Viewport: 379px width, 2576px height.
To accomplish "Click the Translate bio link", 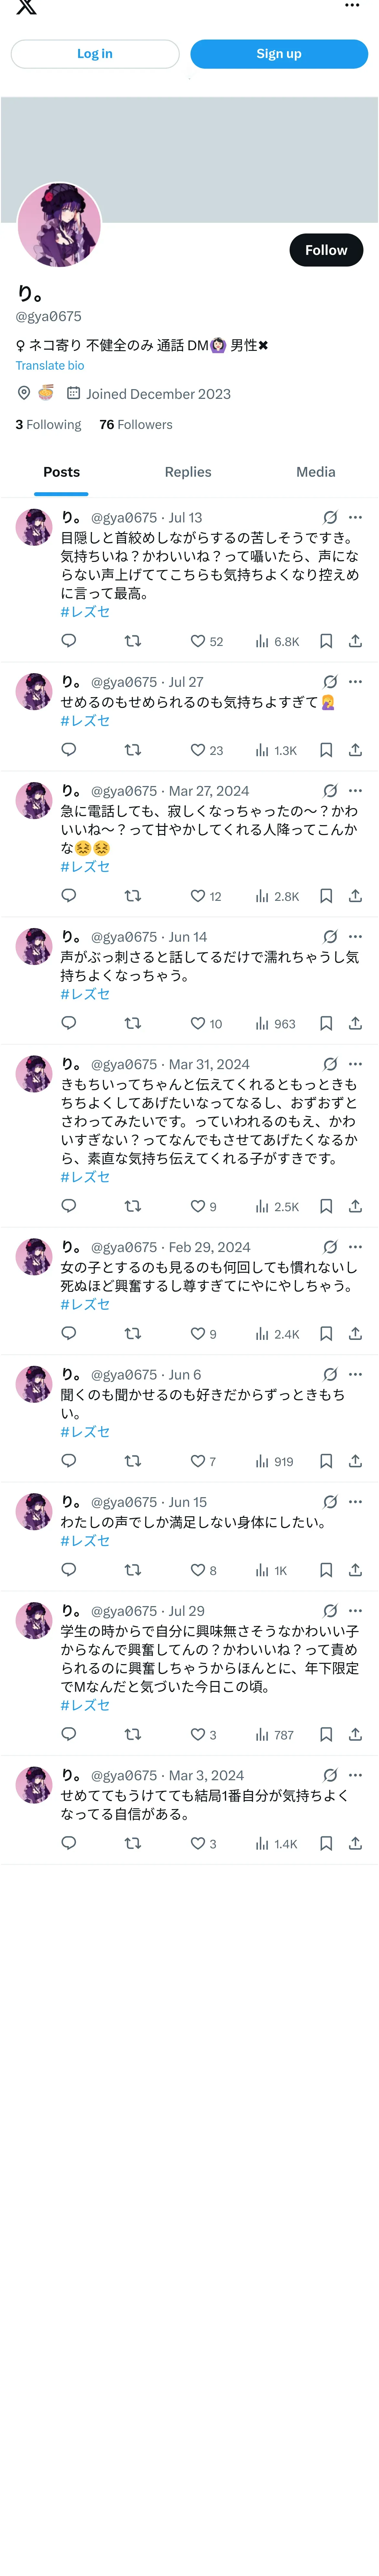I will point(50,366).
